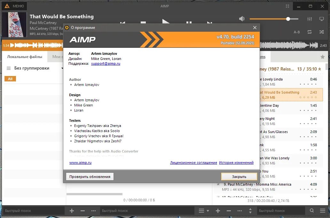Open the hamburger menu beside Без группировки
Image resolution: width=330 pixels, height=218 pixels.
point(9,68)
